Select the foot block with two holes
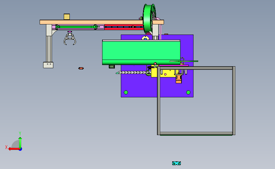The height and width of the screenshot is (169, 275). tap(48, 65)
